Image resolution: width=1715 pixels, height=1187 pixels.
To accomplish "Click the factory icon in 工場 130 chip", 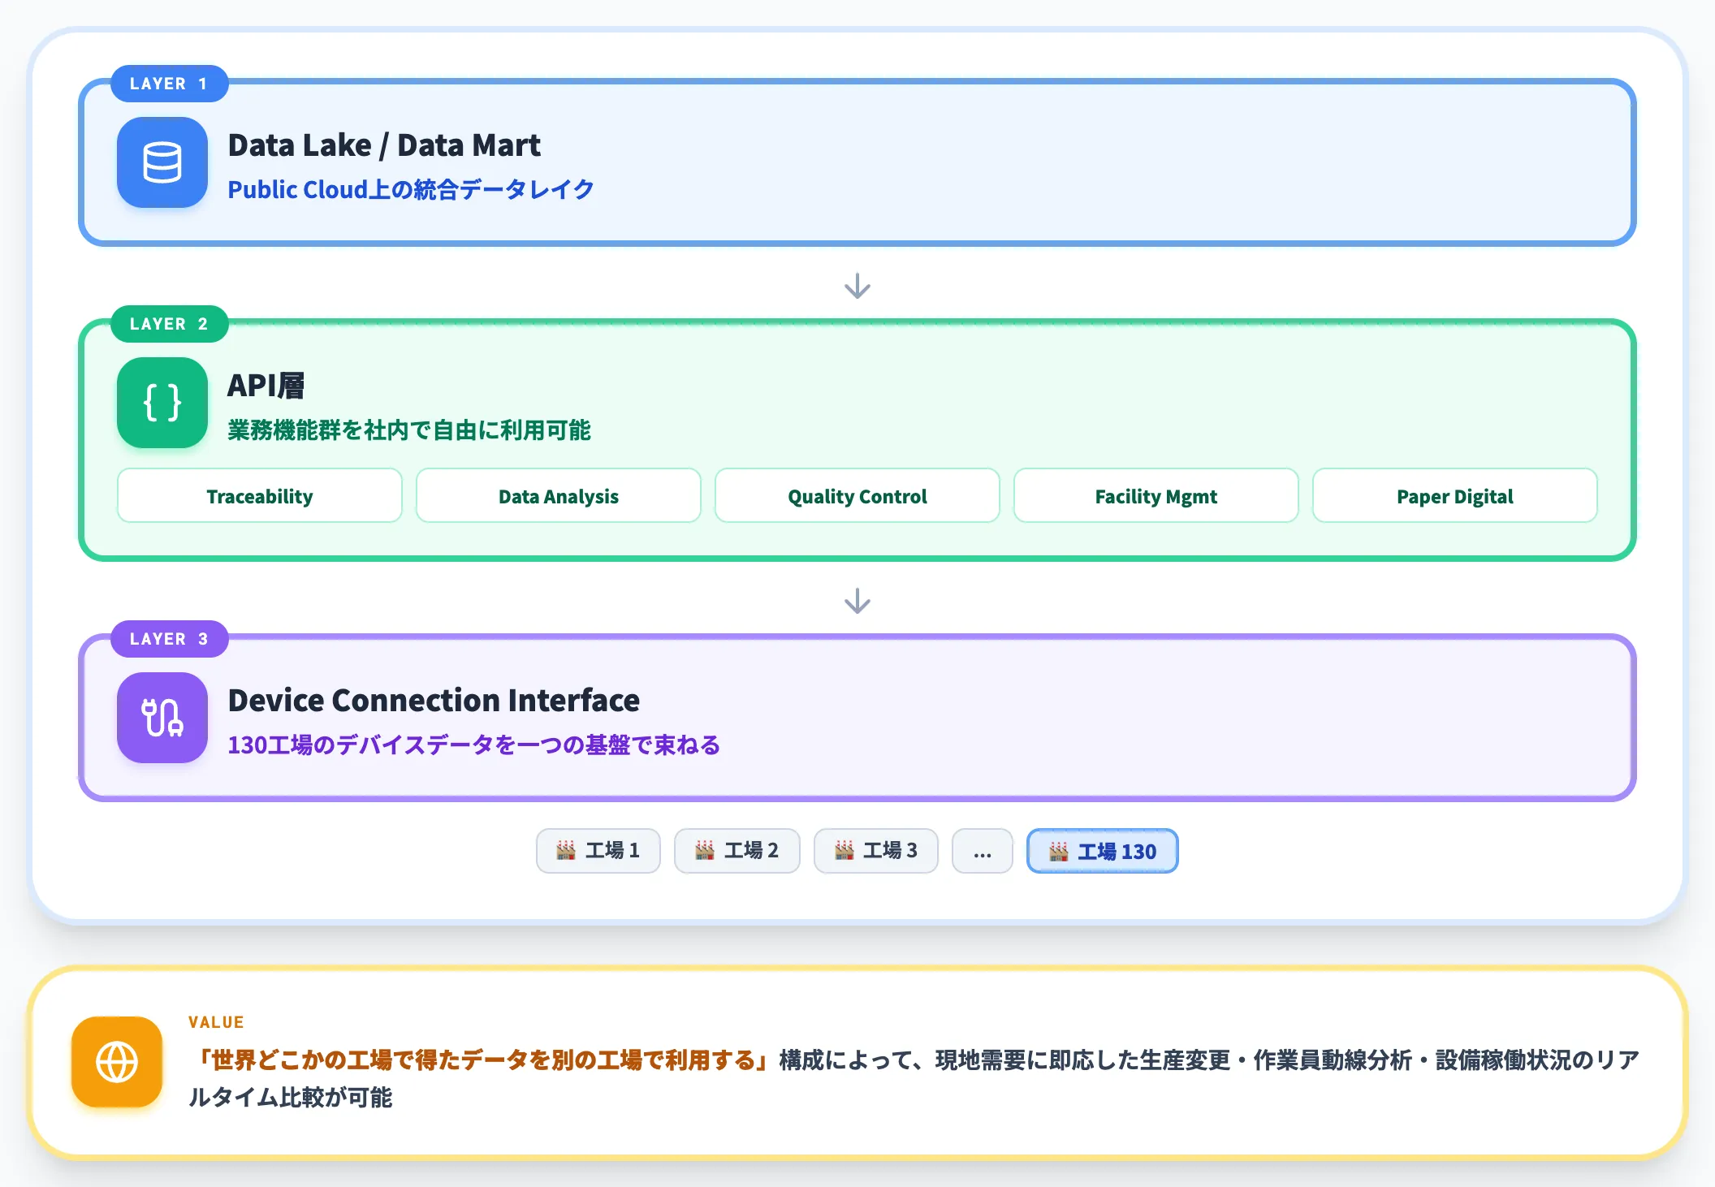I will click(1058, 852).
